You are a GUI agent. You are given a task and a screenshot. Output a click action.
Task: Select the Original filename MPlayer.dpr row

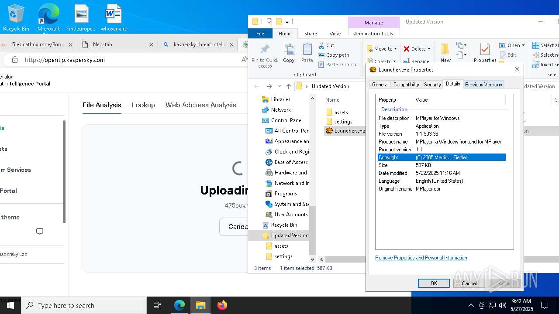[x=442, y=189]
